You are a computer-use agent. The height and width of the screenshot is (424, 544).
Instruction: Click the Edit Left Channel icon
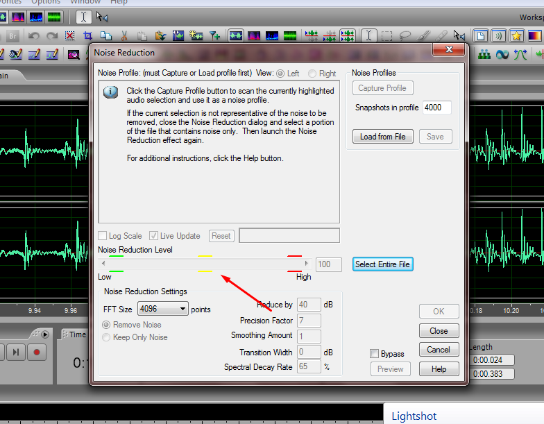pos(311,36)
